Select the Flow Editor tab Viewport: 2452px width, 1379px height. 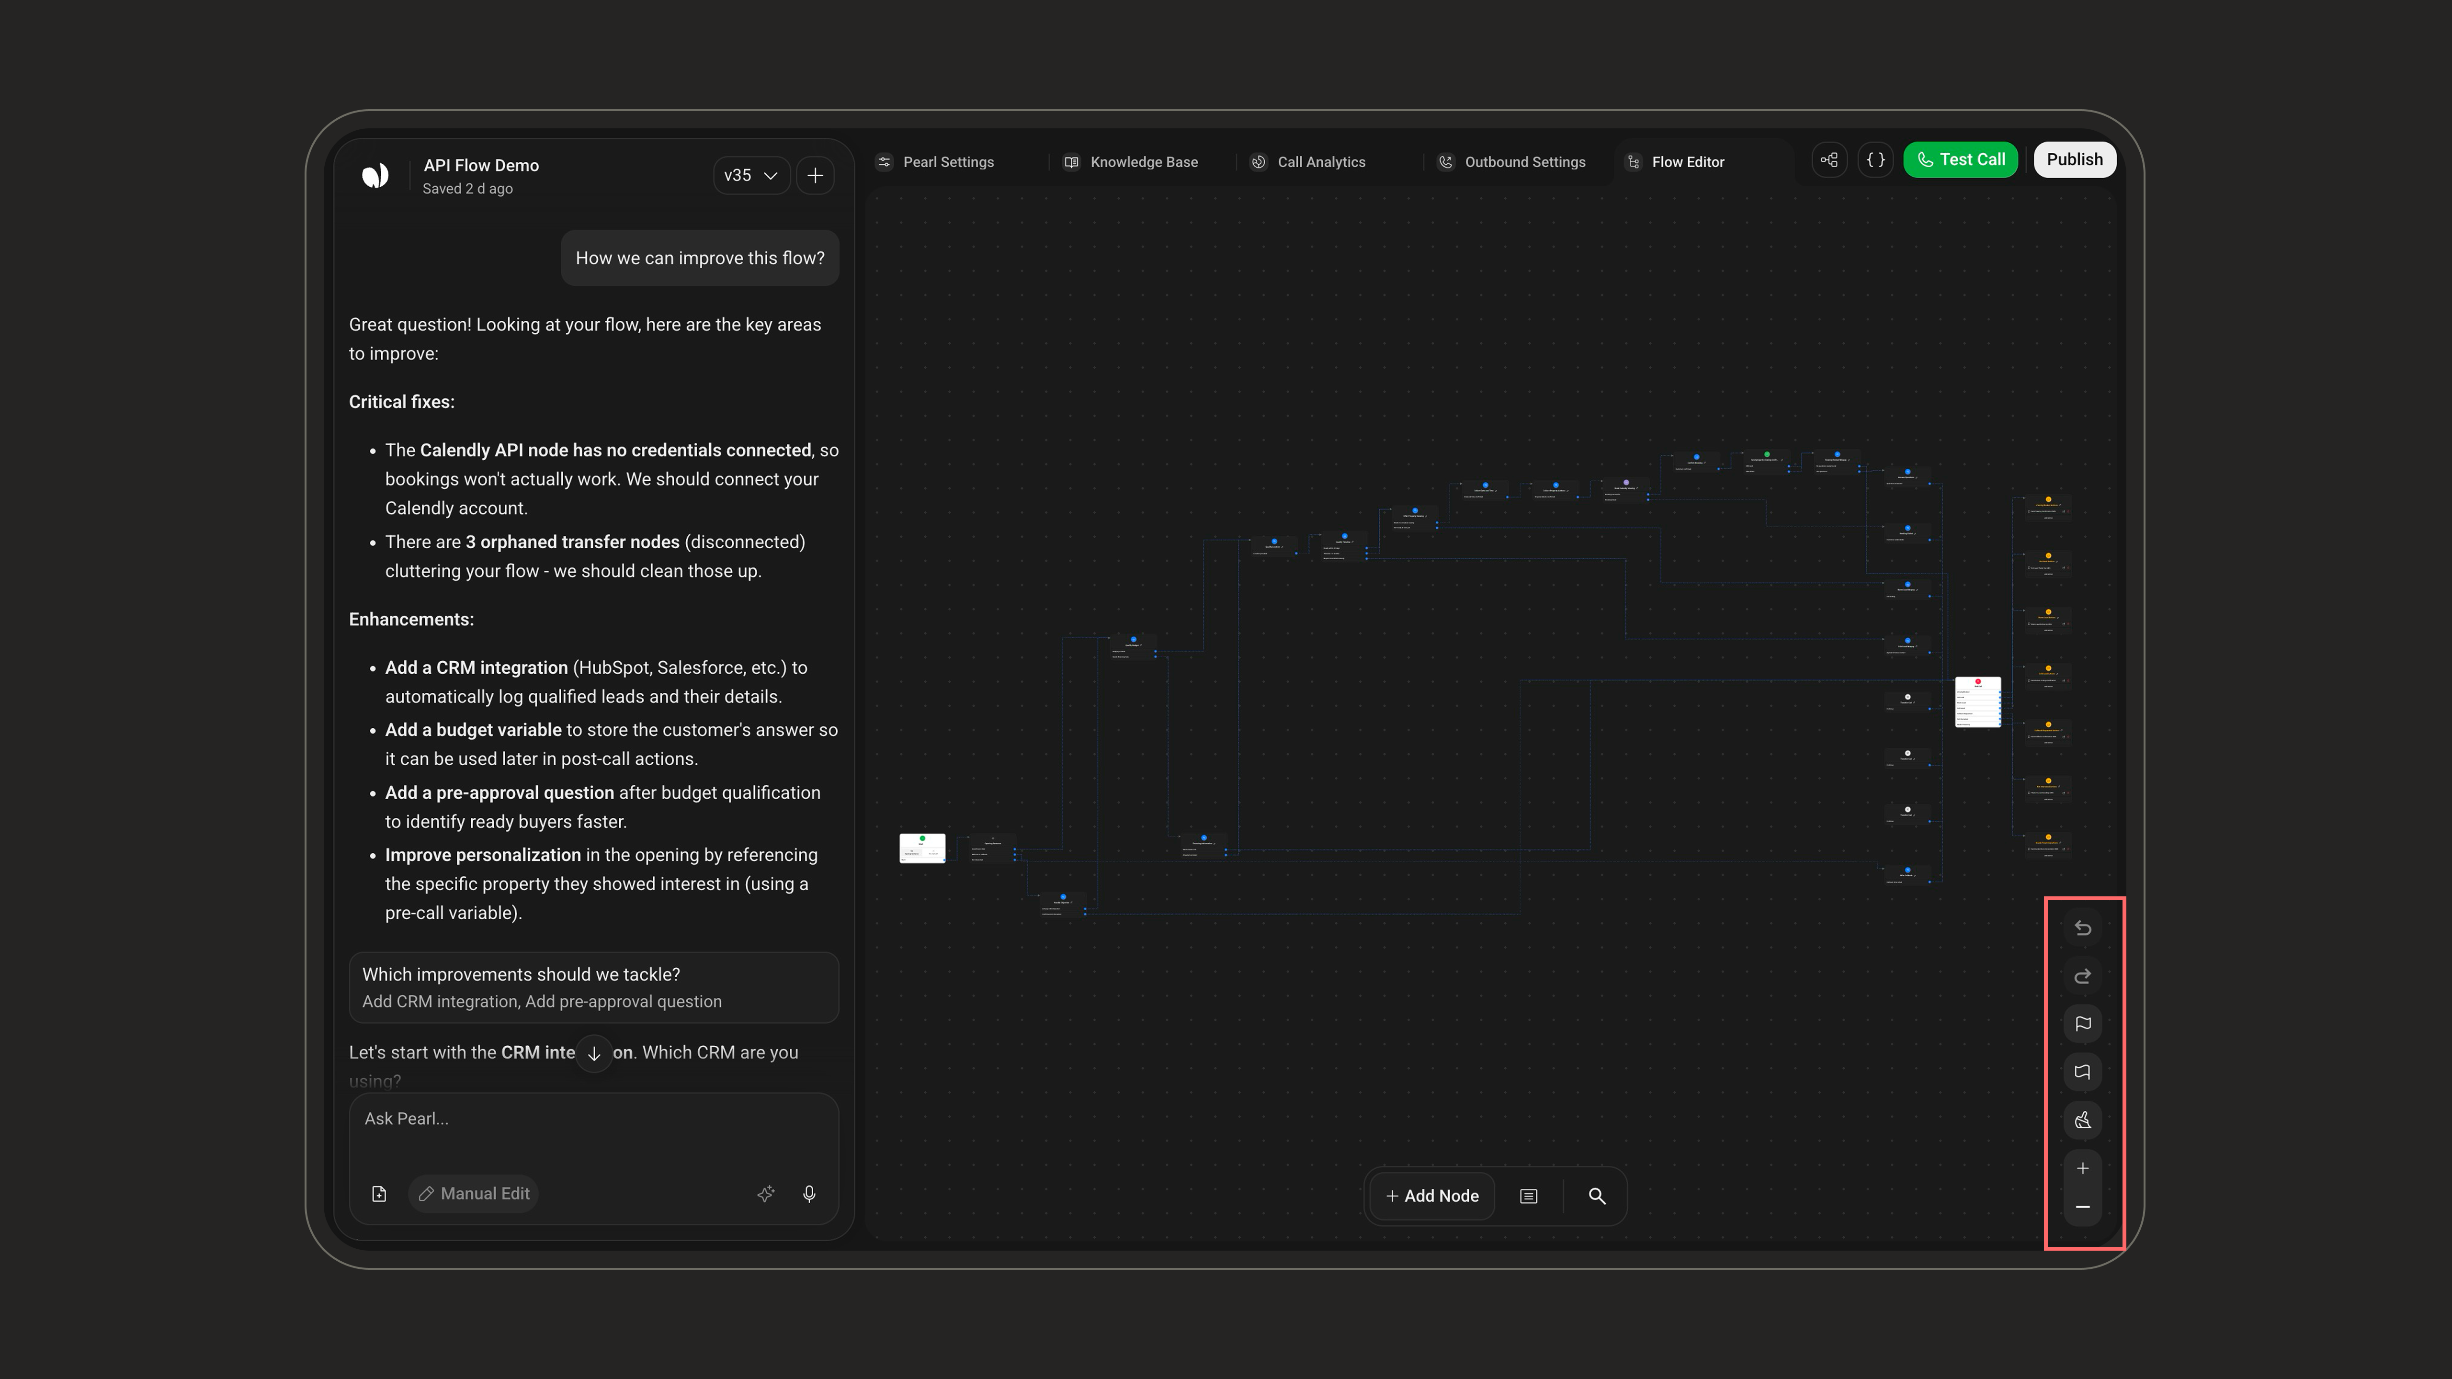(1676, 162)
